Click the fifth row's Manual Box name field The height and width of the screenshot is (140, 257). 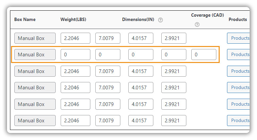pyautogui.click(x=35, y=104)
